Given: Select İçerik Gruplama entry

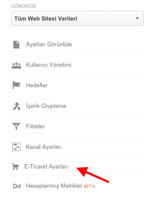Looking at the screenshot, I should point(77,106).
